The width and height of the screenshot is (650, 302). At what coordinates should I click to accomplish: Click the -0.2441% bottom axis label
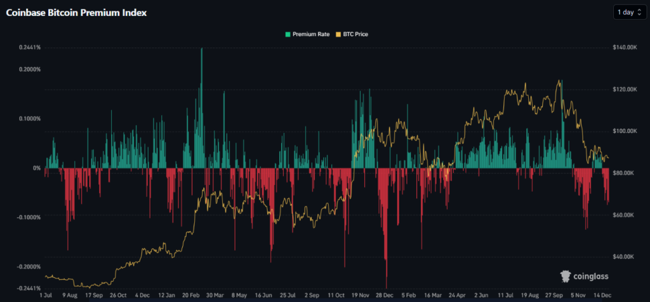(x=29, y=288)
